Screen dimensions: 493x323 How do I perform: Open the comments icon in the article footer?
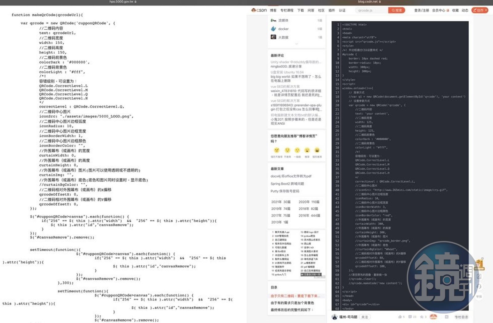410,317
